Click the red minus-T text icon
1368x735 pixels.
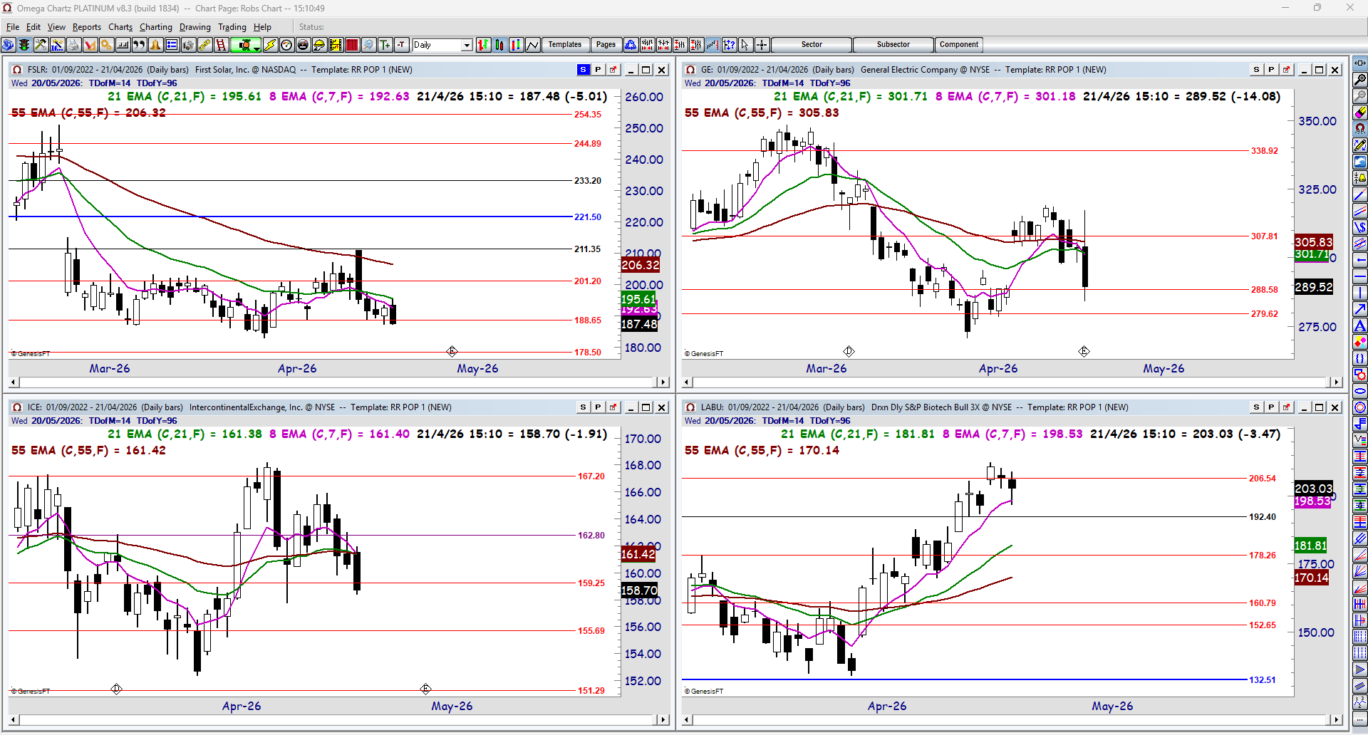pyautogui.click(x=401, y=45)
